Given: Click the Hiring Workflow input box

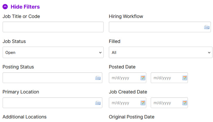Looking at the screenshot, I should click(160, 27).
